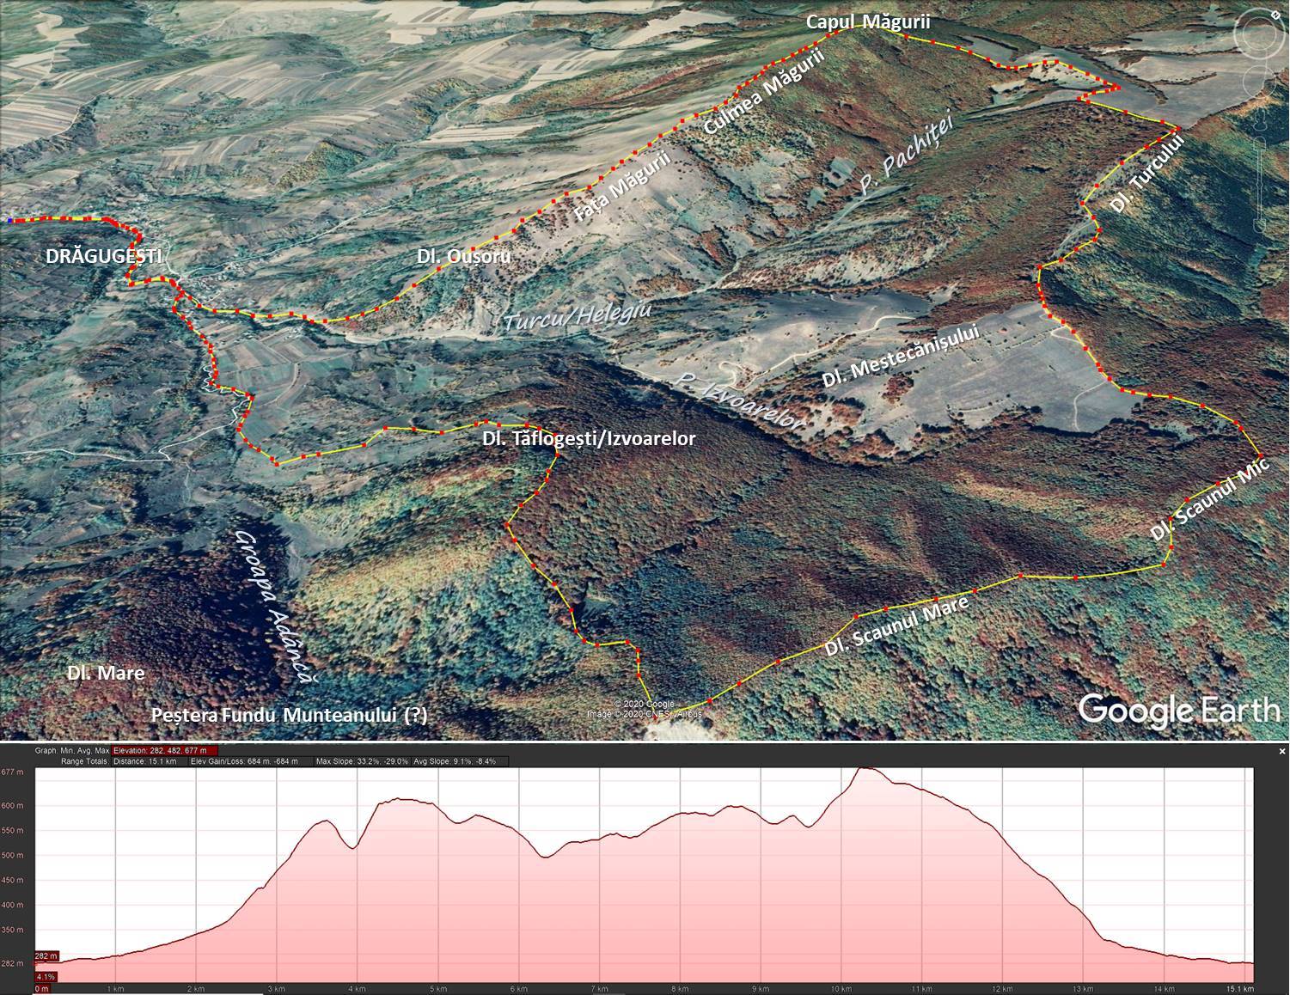This screenshot has width=1290, height=995.
Task: Close the elevation profile panel
Action: coord(1282,751)
